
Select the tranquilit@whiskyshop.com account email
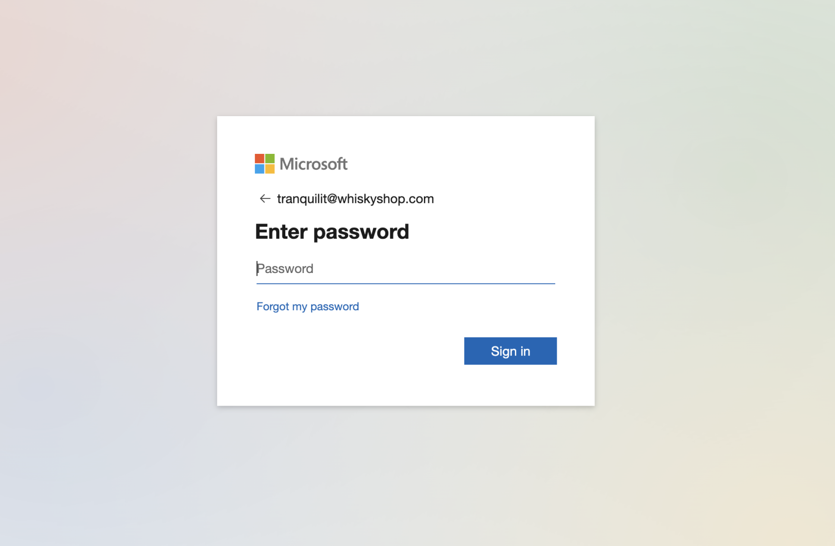tap(355, 199)
